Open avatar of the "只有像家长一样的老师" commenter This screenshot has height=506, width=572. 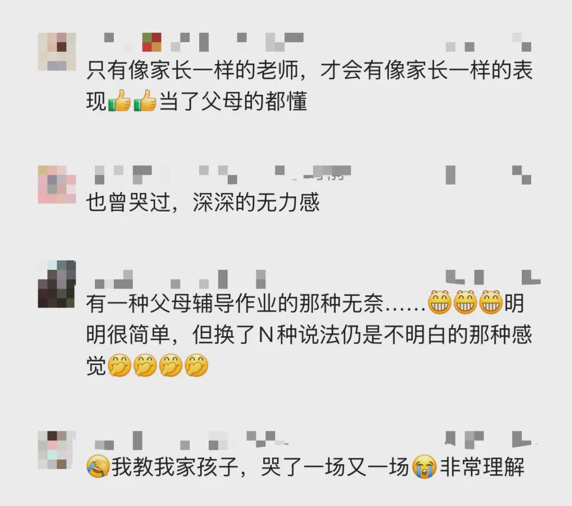click(x=57, y=51)
